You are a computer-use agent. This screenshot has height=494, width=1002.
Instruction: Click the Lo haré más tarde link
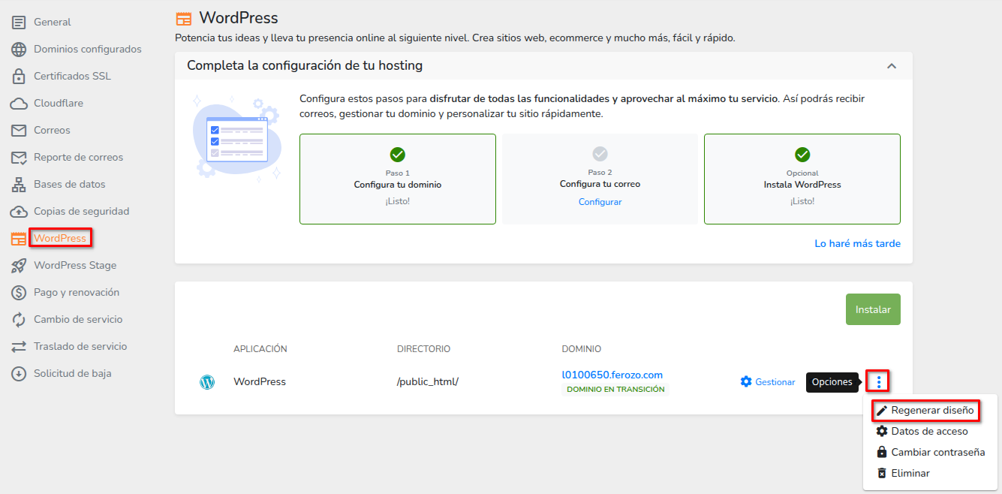click(x=857, y=244)
